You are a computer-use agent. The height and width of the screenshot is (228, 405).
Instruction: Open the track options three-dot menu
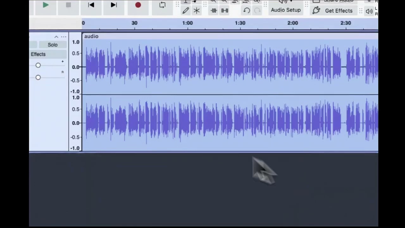coord(64,37)
